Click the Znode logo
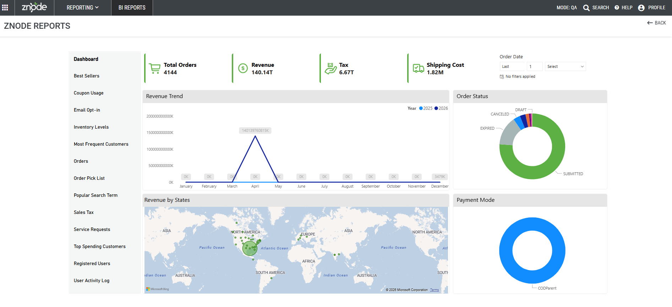672x307 pixels. pyautogui.click(x=34, y=7)
